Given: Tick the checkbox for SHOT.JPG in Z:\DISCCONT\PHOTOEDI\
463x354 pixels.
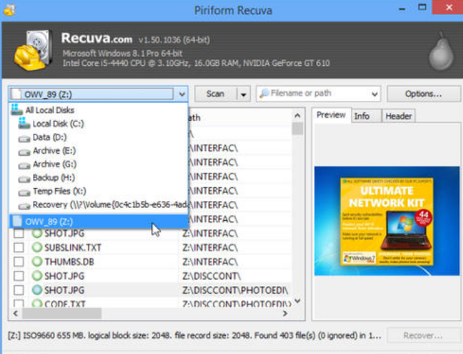Looking at the screenshot, I should point(19,290).
